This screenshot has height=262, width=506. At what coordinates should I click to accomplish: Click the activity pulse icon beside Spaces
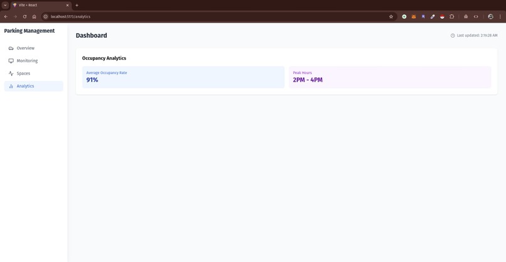(11, 74)
